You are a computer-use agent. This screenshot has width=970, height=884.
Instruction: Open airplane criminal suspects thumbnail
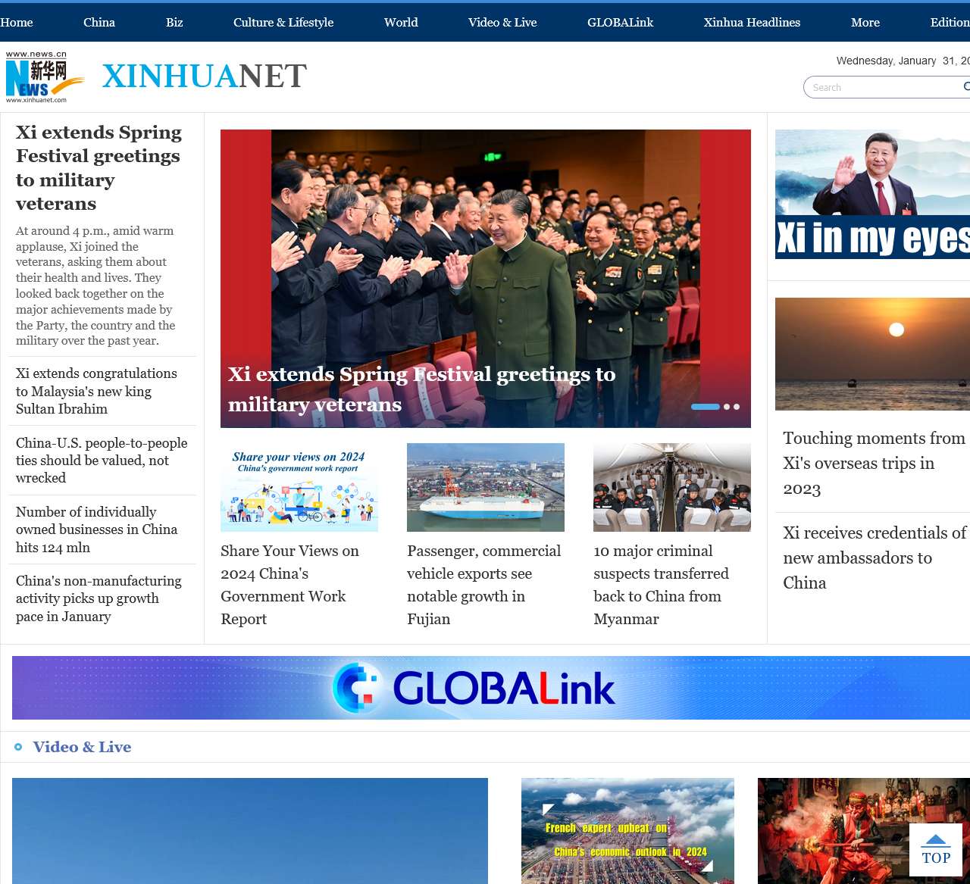click(672, 487)
